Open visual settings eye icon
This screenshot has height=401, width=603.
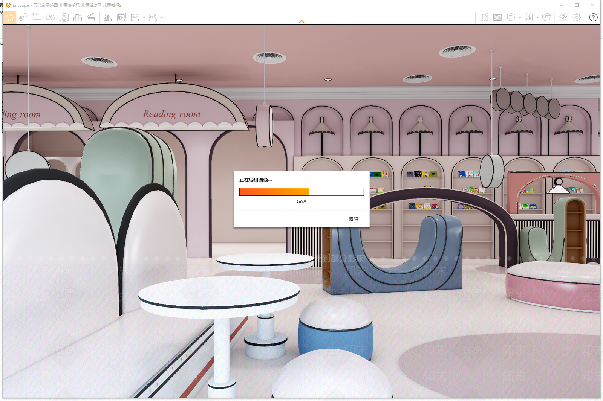(563, 17)
